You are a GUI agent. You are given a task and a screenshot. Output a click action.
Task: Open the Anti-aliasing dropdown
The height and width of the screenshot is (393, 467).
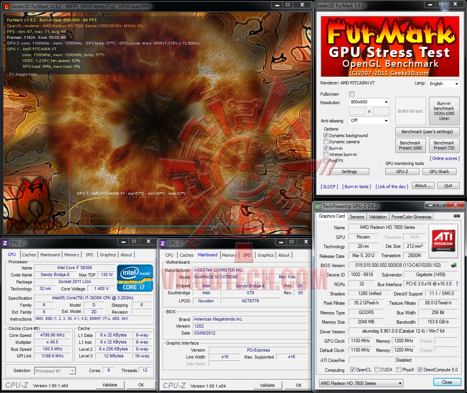point(369,121)
